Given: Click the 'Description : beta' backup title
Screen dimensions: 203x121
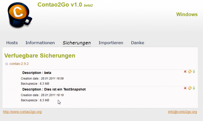Looking at the screenshot, I should tap(37, 73).
